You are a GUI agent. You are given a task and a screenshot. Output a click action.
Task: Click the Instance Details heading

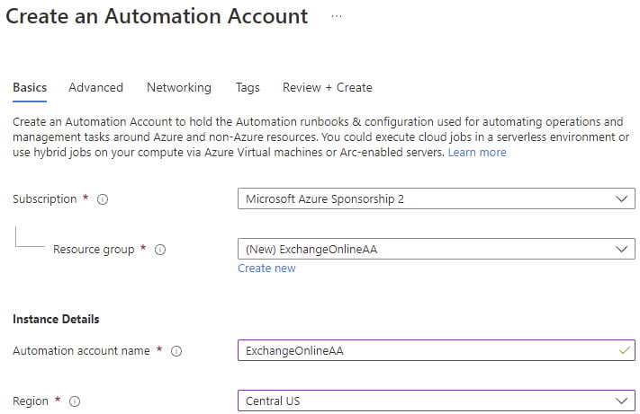pos(56,319)
